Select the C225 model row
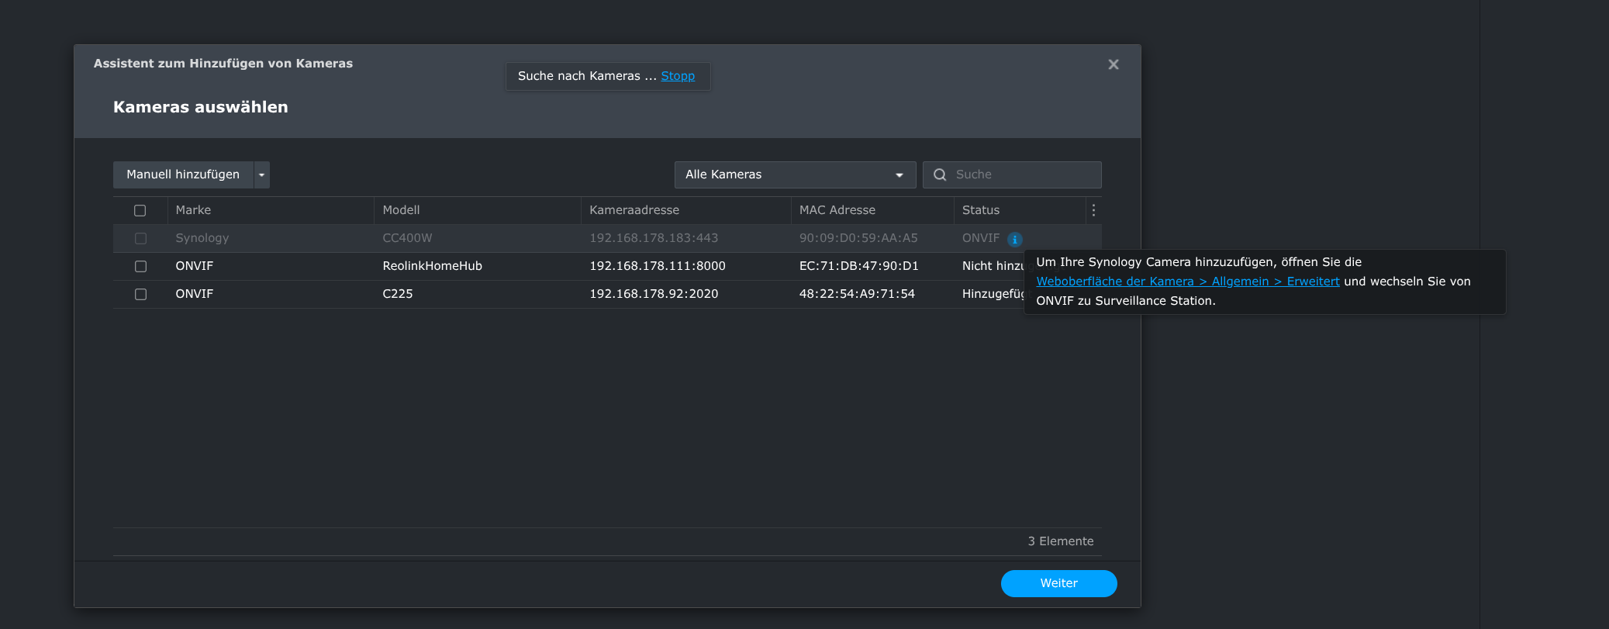The width and height of the screenshot is (1609, 629). point(398,294)
